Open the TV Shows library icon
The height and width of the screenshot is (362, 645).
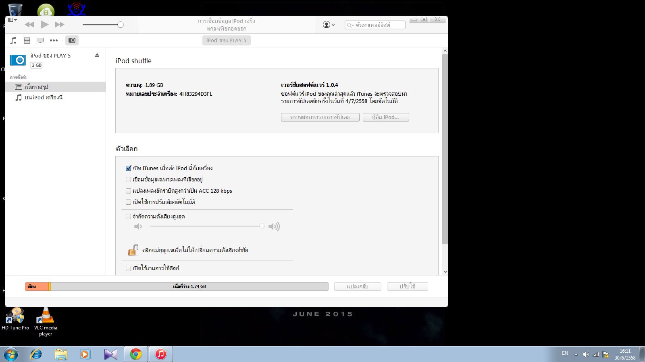click(x=40, y=40)
